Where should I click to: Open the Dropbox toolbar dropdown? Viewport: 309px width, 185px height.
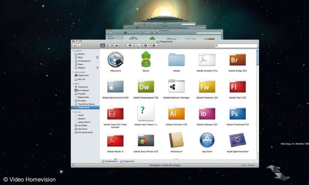tap(147, 45)
